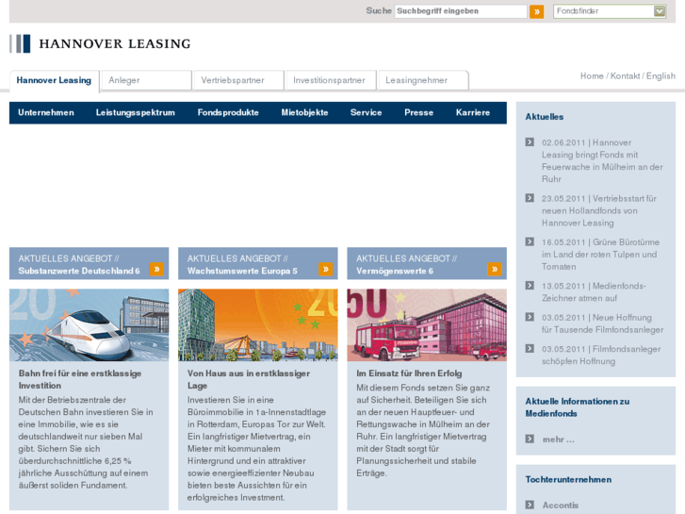Read news 'Medienfonds-Zeichner atmen auf'
This screenshot has width=685, height=514.
click(594, 292)
